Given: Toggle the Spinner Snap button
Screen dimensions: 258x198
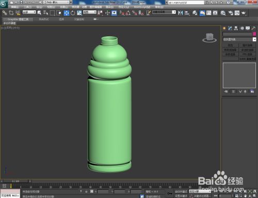Looking at the screenshot, I should point(141,13).
